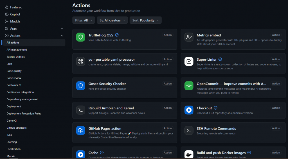Screen dimensions: 288x159
Task: Open OpenCommit improve commits title
Action: [231, 84]
